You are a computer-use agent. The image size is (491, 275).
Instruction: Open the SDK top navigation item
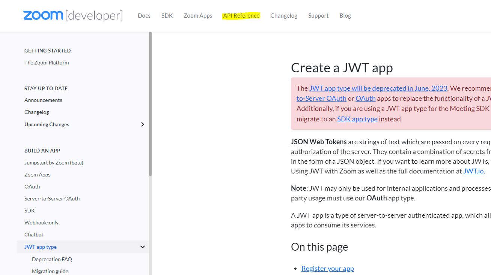tap(167, 15)
